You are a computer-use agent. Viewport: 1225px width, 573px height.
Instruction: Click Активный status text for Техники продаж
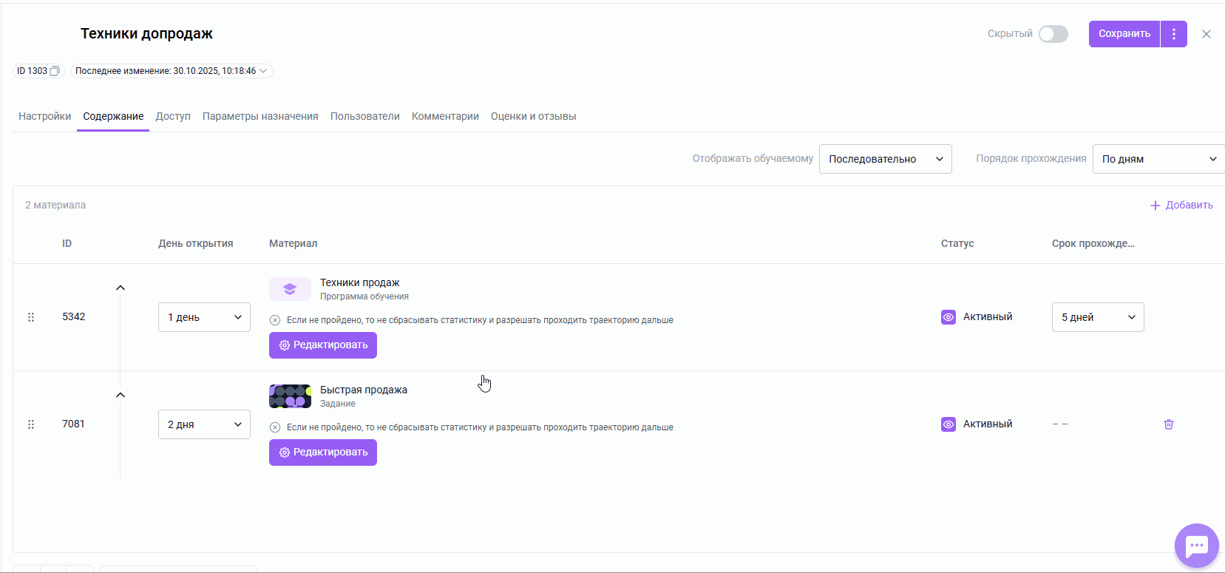tap(988, 316)
